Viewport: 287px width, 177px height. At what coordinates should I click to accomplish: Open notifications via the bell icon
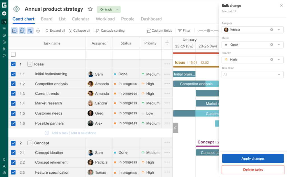[x=4, y=159]
